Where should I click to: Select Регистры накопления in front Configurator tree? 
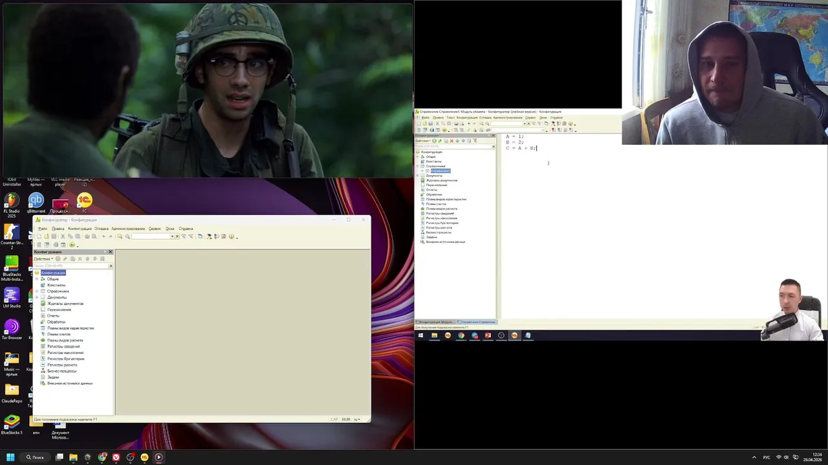click(x=65, y=353)
